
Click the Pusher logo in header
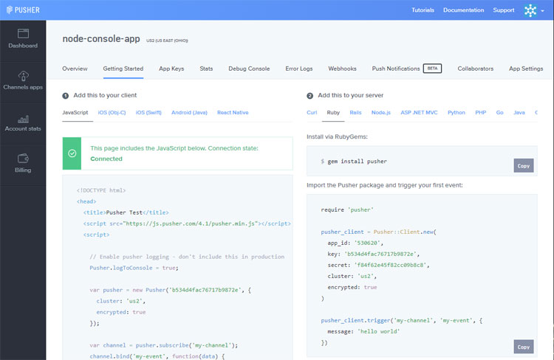[23, 10]
